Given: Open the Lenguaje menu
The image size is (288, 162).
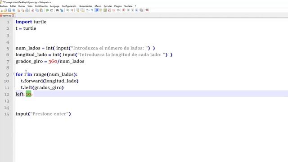Looking at the screenshot, I should click(x=55, y=6).
